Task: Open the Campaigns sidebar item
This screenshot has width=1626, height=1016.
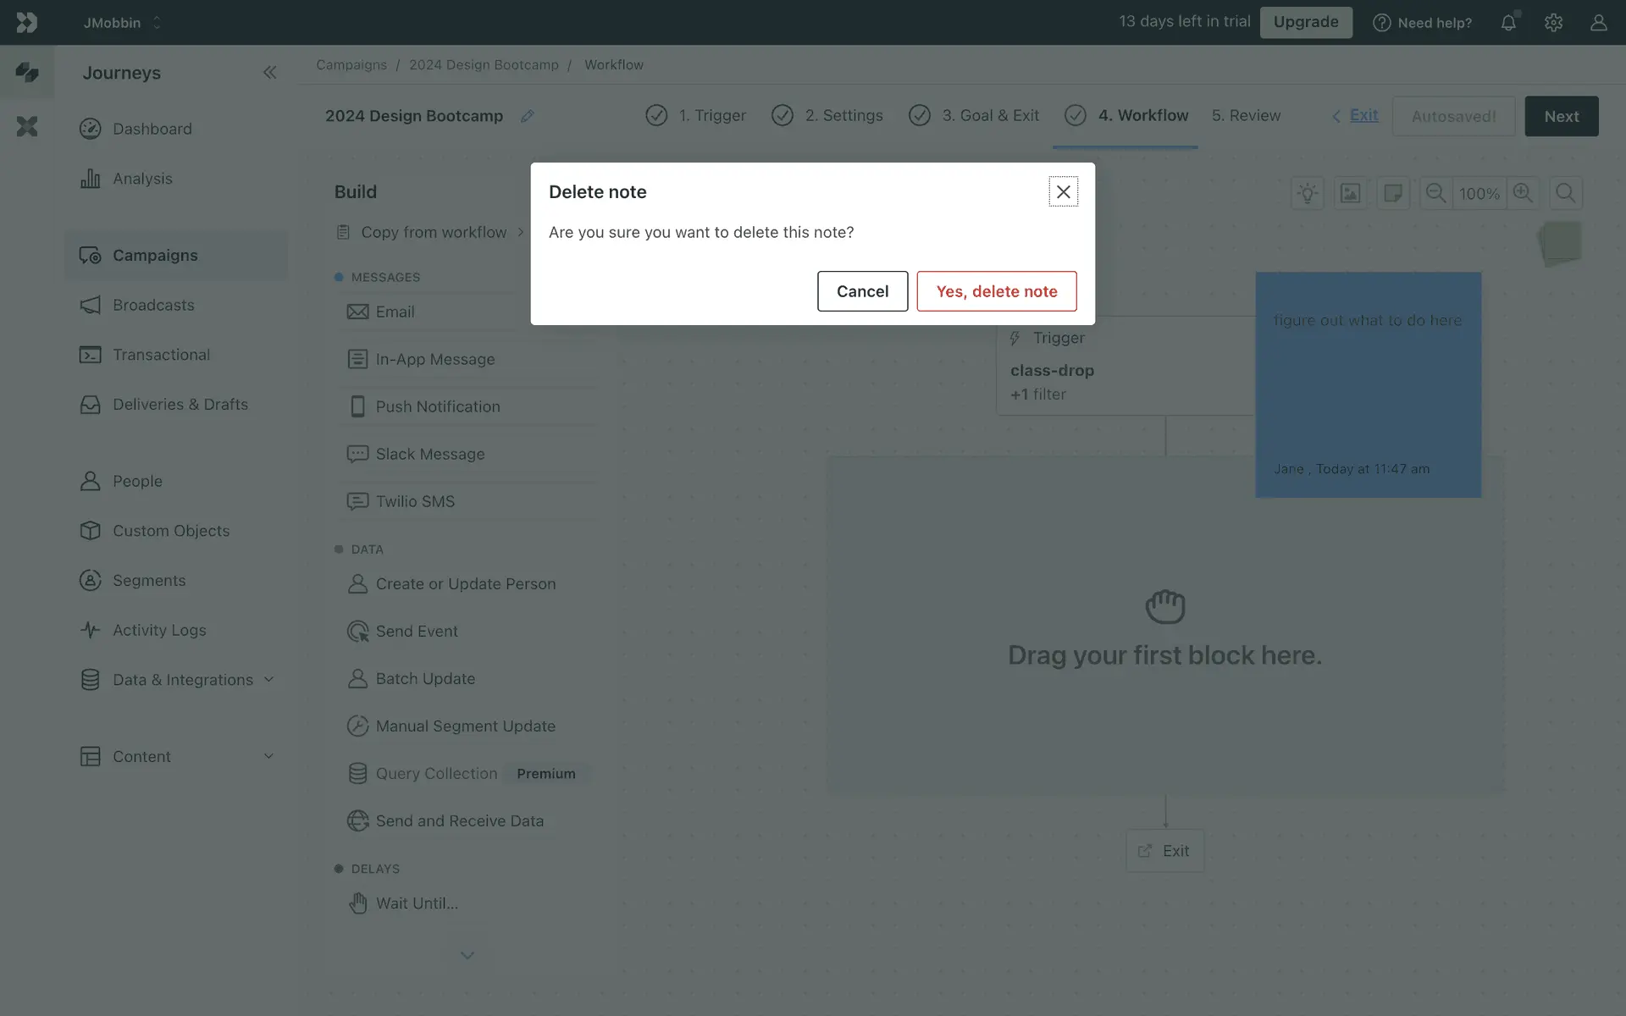Action: [x=155, y=255]
